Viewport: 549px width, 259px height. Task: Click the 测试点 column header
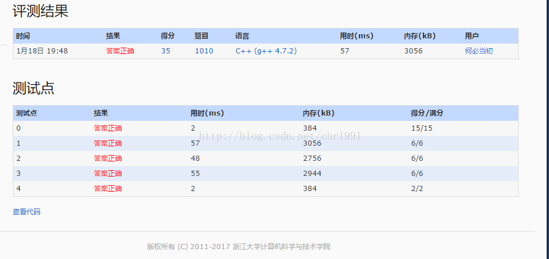point(27,113)
